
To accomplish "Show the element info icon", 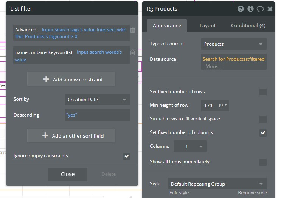I will pyautogui.click(x=250, y=9).
